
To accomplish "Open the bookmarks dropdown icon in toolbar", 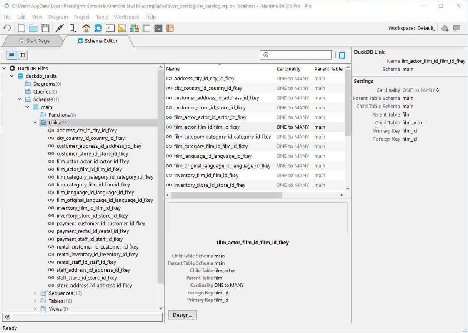I will (x=73, y=28).
